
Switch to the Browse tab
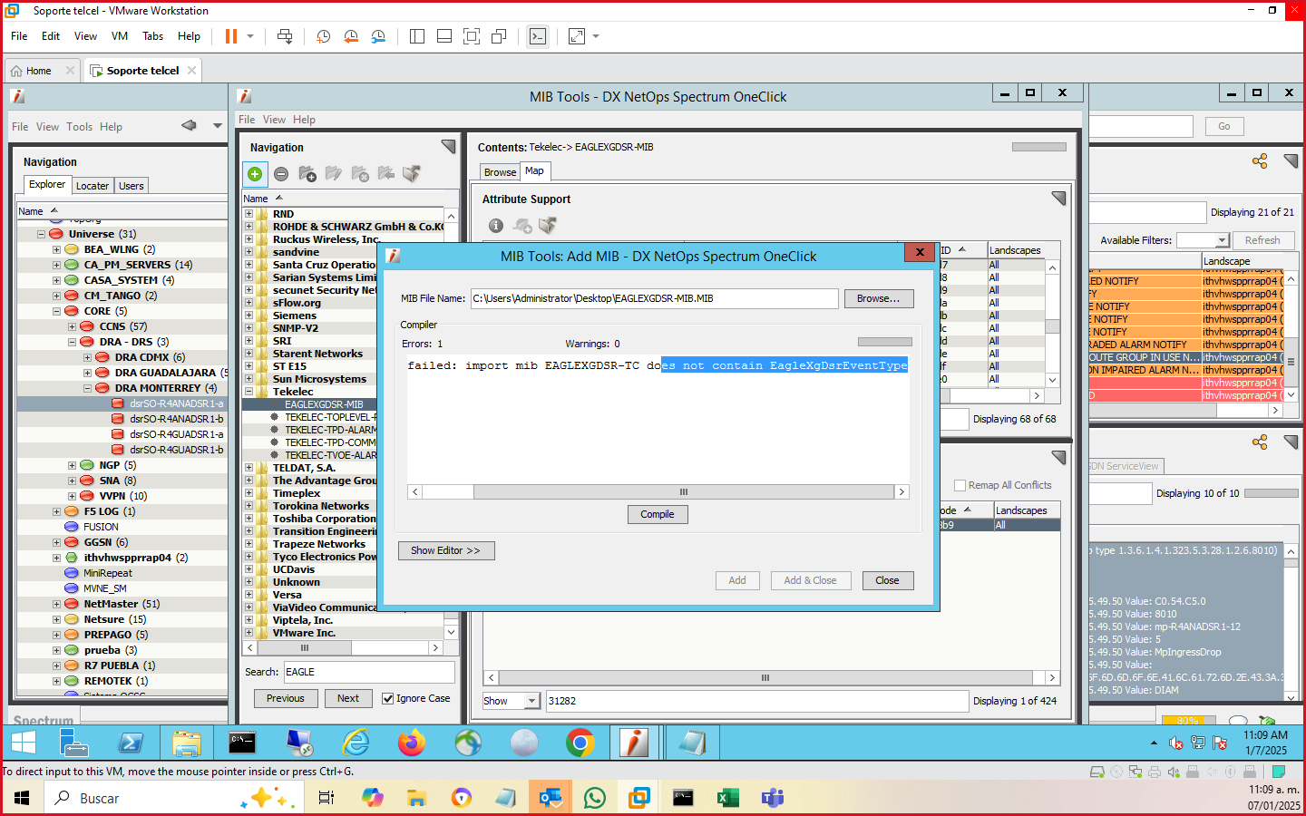(500, 172)
